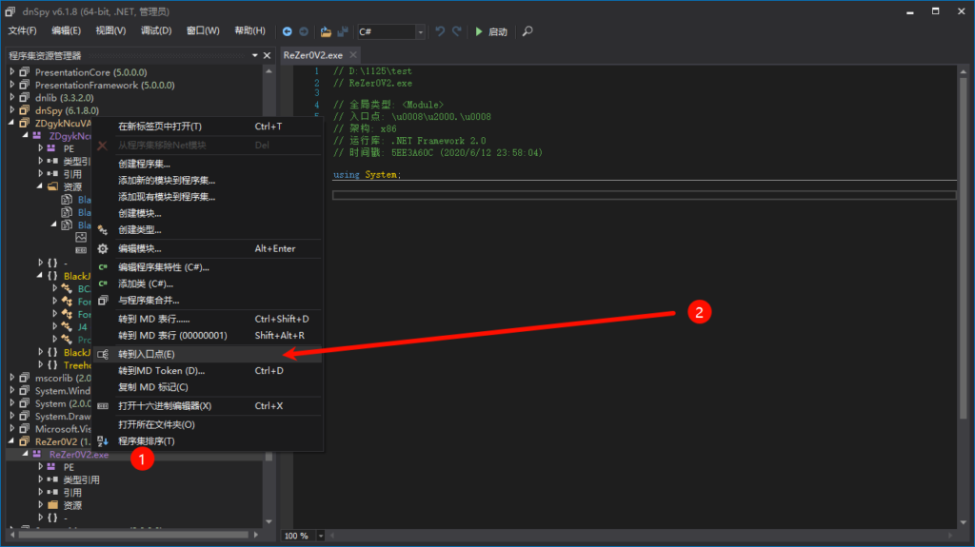Image resolution: width=975 pixels, height=547 pixels.
Task: Click the green 启动 start button
Action: 491,31
